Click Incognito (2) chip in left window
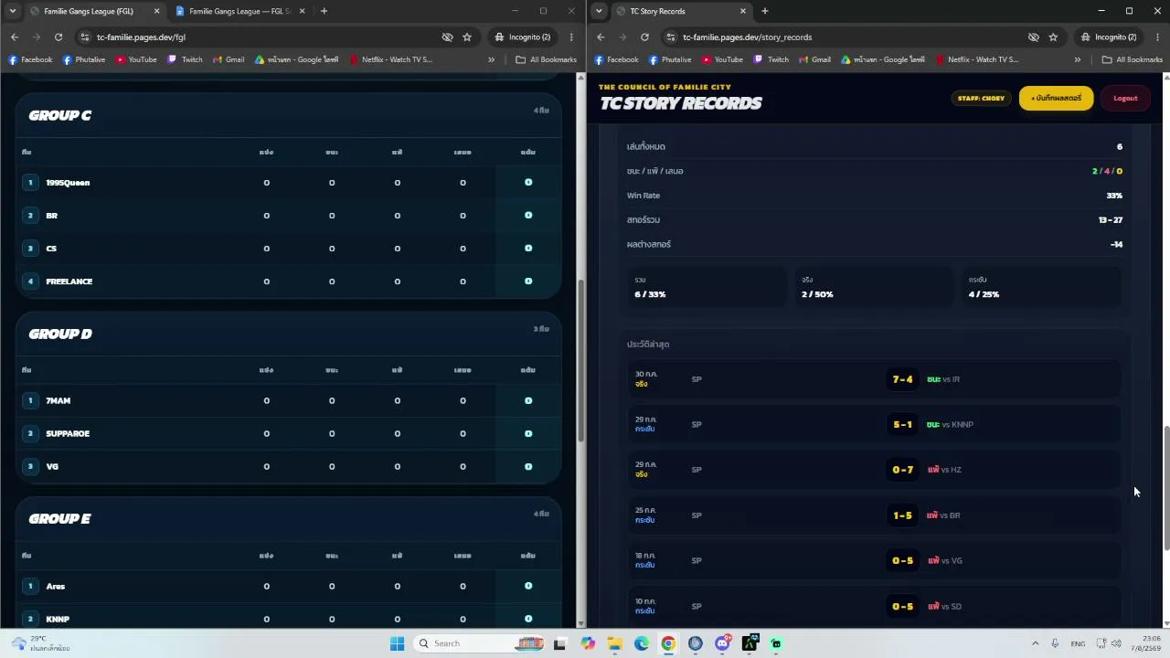 click(521, 37)
